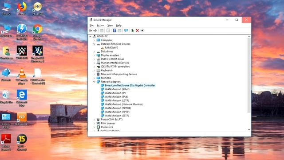Select WAN Miniport (IKEv2)
Viewport: 284px width, 160px height.
[x=117, y=89]
